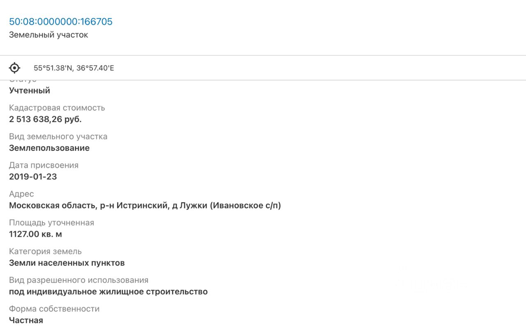Select the status value "Учтенный"
This screenshot has width=526, height=333.
tap(30, 90)
